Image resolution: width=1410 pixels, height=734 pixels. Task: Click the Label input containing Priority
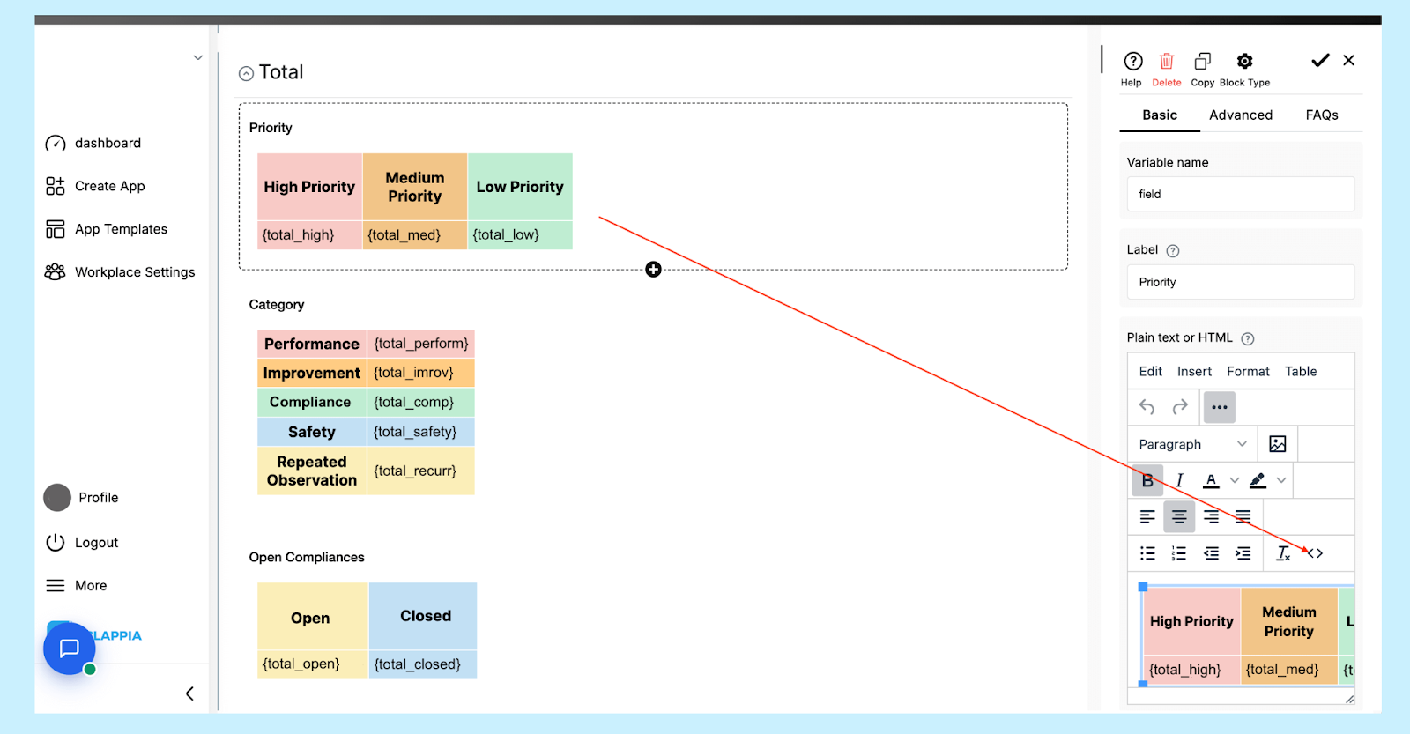pyautogui.click(x=1241, y=282)
